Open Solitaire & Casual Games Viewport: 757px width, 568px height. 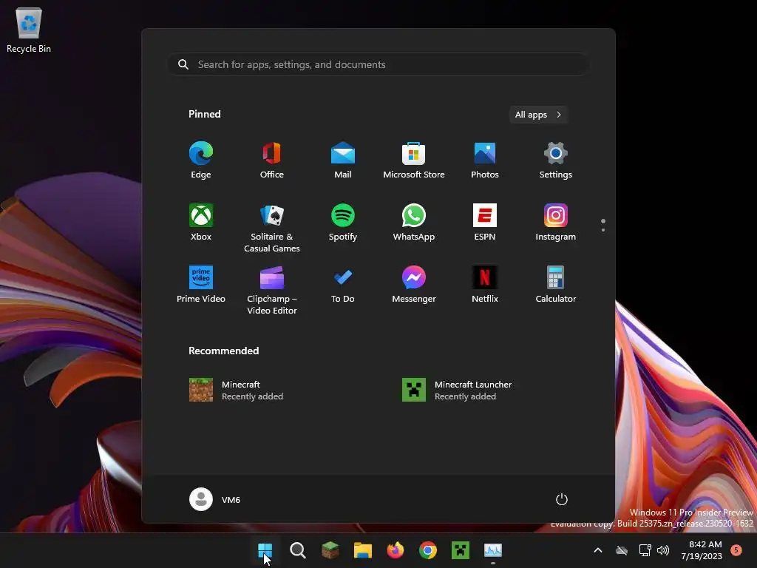272,229
